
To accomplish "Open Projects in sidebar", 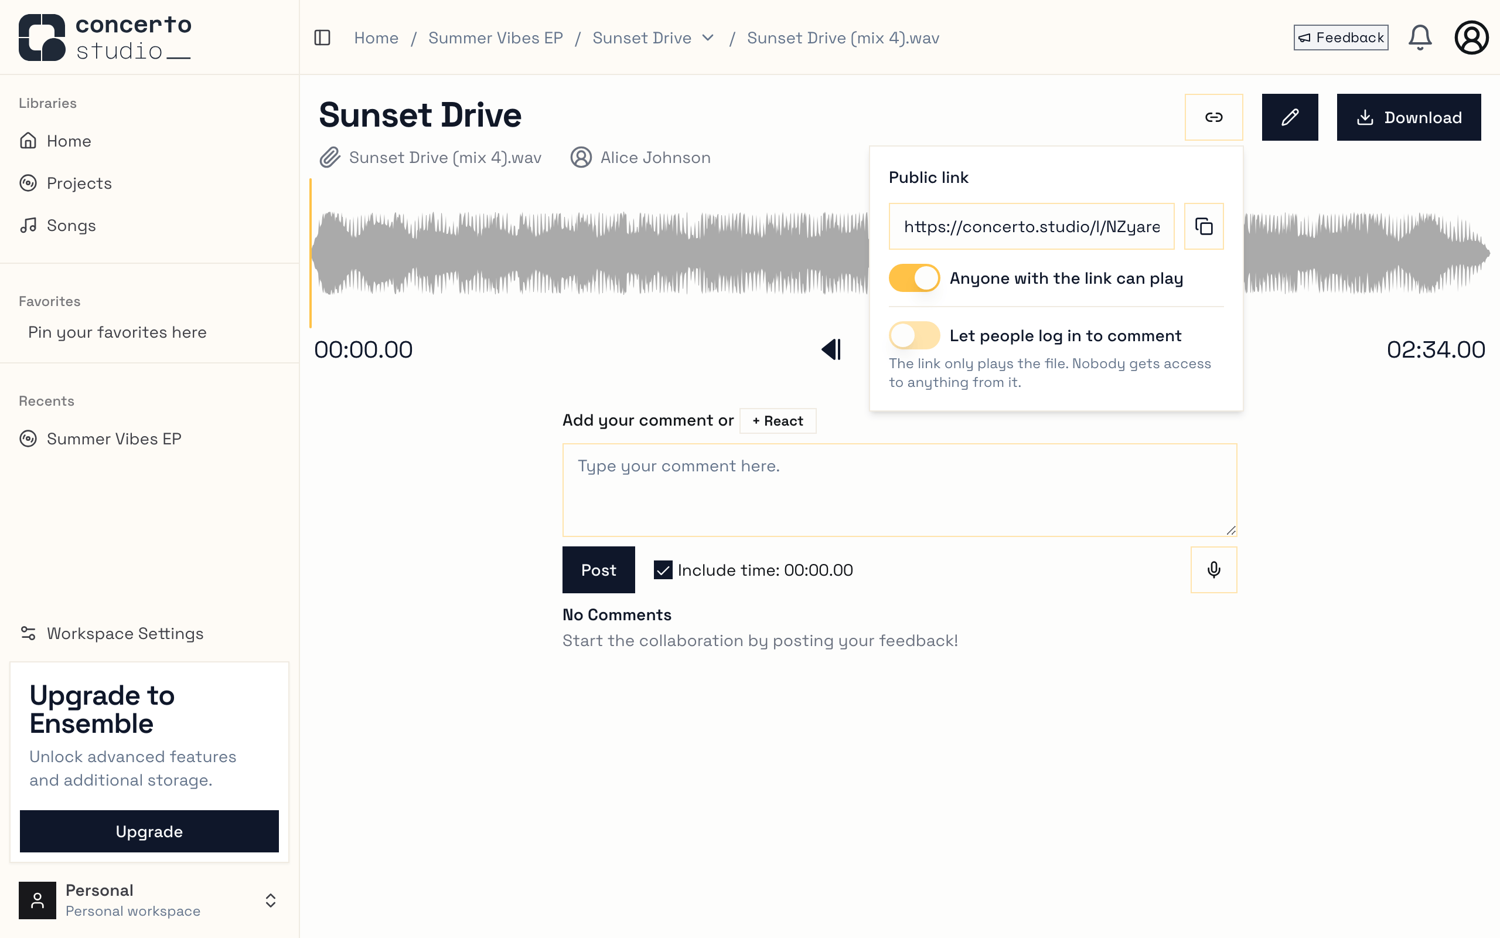I will click(x=149, y=183).
